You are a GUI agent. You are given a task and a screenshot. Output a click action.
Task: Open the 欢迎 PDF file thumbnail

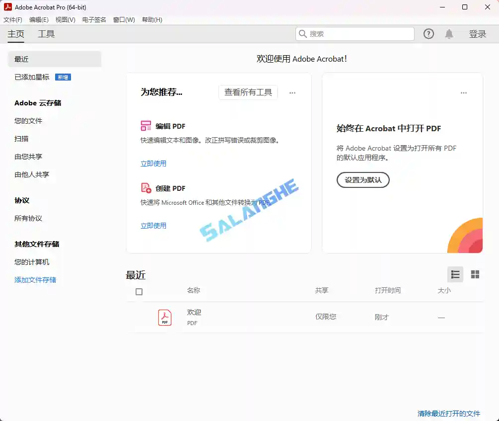tap(164, 317)
